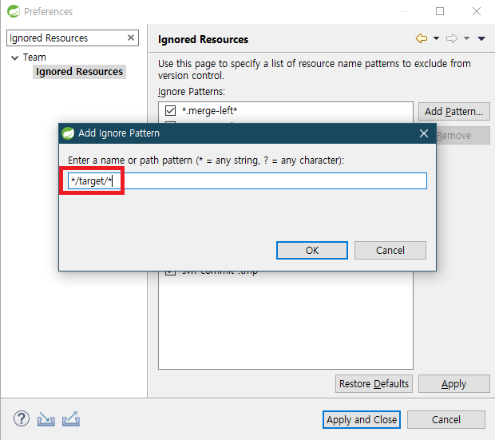Open the forward history dropdown arrow

466,38
